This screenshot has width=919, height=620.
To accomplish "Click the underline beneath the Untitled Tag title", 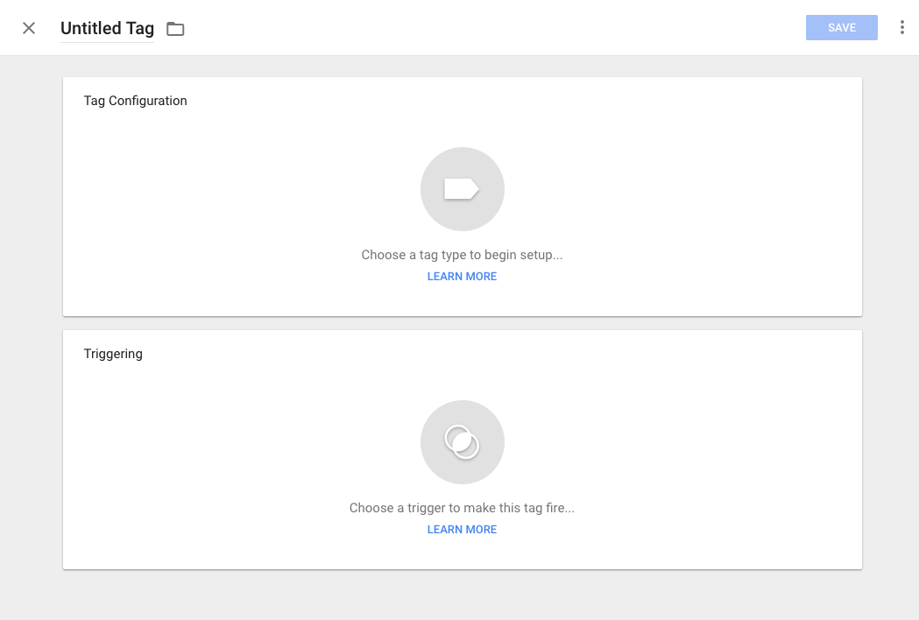I will pyautogui.click(x=107, y=42).
